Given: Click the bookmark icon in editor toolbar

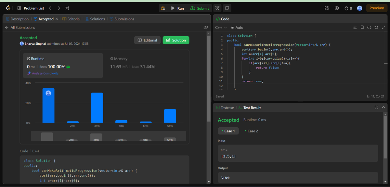Looking at the screenshot, I should (362, 28).
